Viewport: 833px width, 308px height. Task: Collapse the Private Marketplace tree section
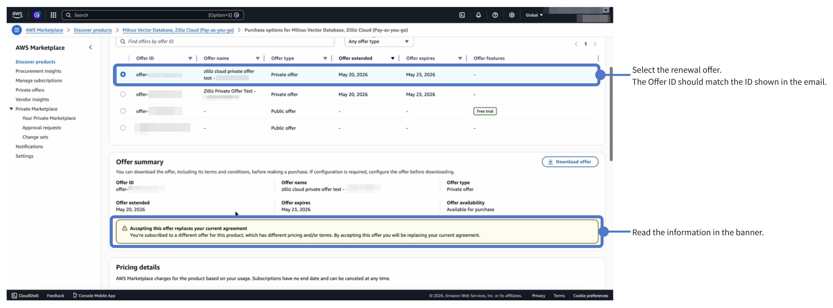coord(11,109)
